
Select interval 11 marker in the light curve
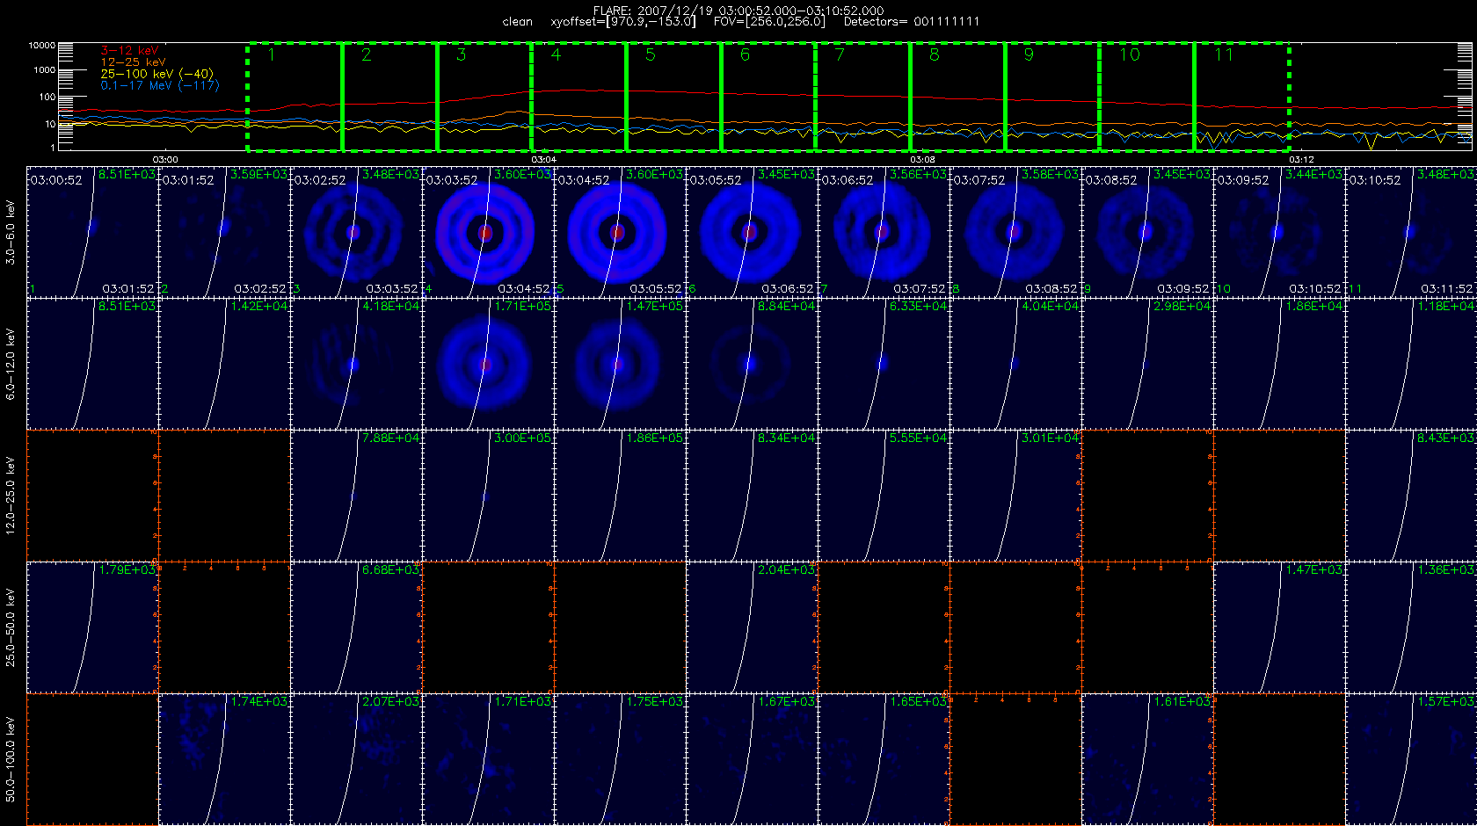click(1224, 54)
